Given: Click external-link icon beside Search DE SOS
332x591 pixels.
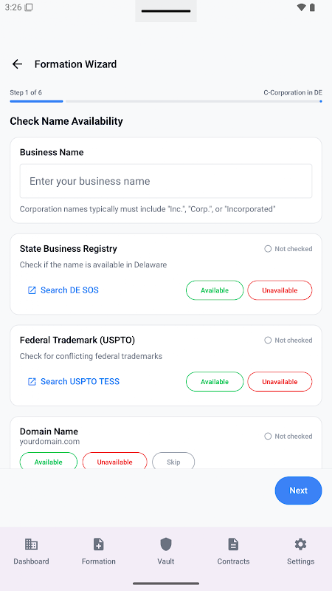Looking at the screenshot, I should (x=32, y=290).
